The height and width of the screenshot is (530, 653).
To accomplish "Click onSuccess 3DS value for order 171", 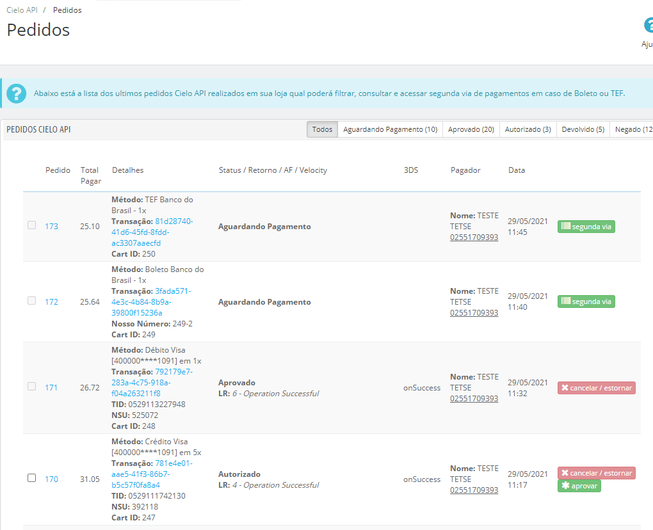I will click(422, 388).
